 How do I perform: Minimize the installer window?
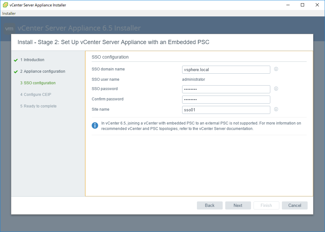288,5
